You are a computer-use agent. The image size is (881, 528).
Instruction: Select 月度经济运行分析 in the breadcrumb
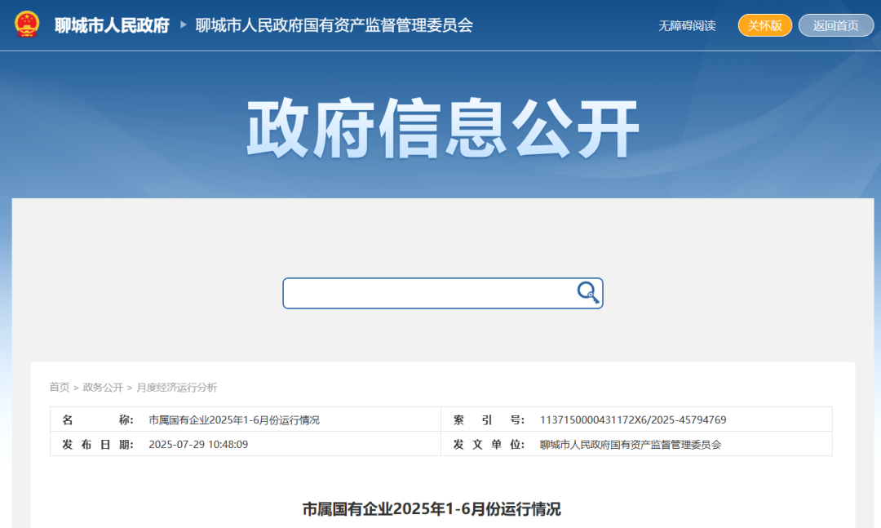(177, 387)
